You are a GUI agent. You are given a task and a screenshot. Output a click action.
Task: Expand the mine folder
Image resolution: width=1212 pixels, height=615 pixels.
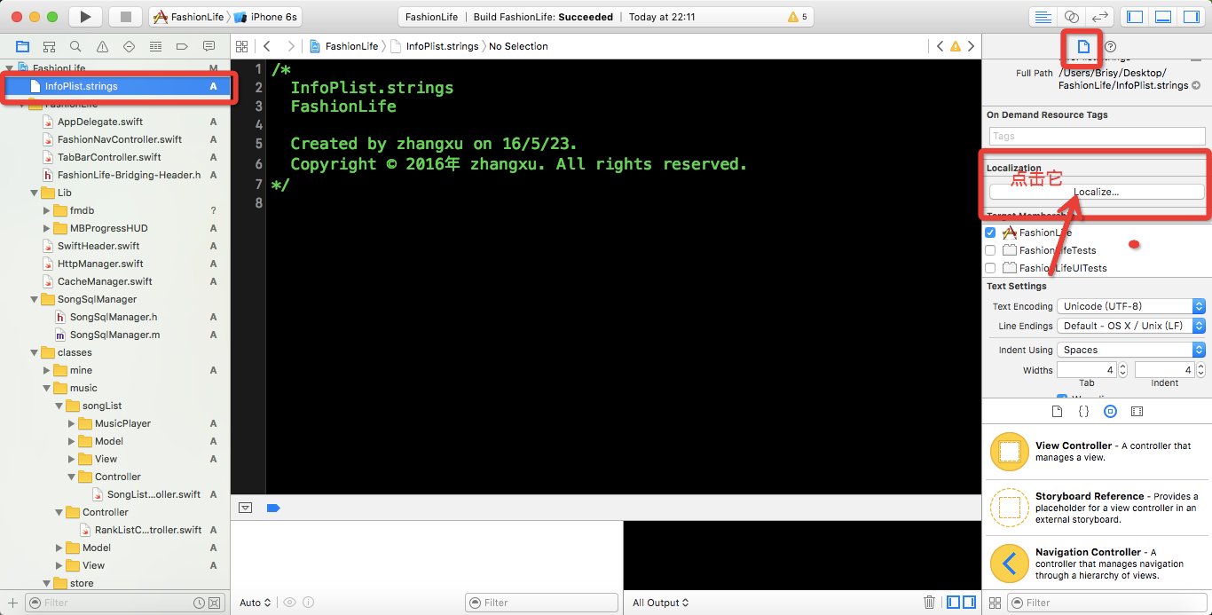pos(47,370)
